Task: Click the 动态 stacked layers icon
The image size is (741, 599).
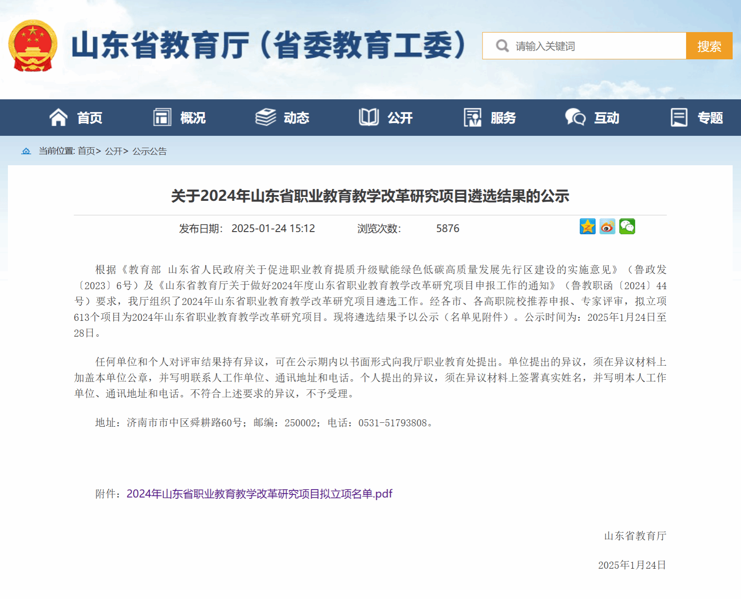Action: [x=265, y=117]
